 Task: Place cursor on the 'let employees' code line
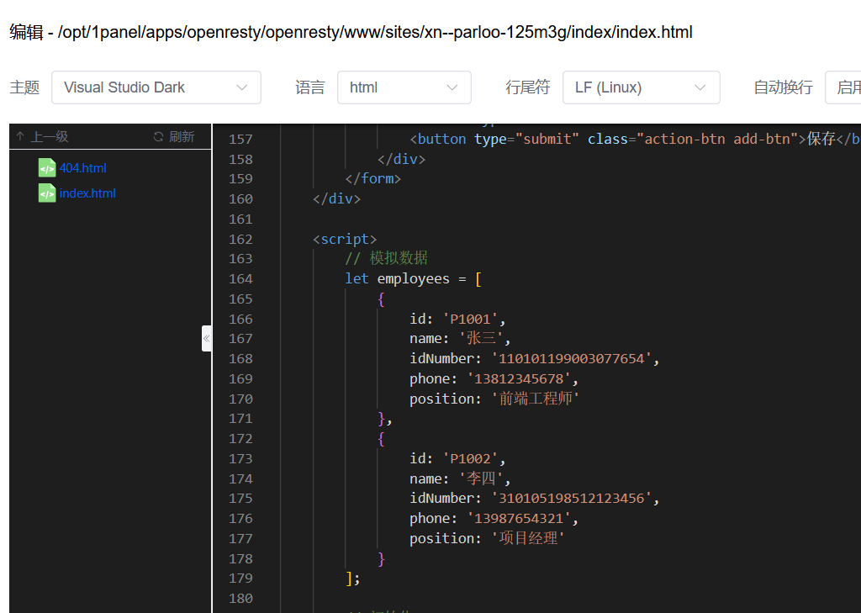412,279
